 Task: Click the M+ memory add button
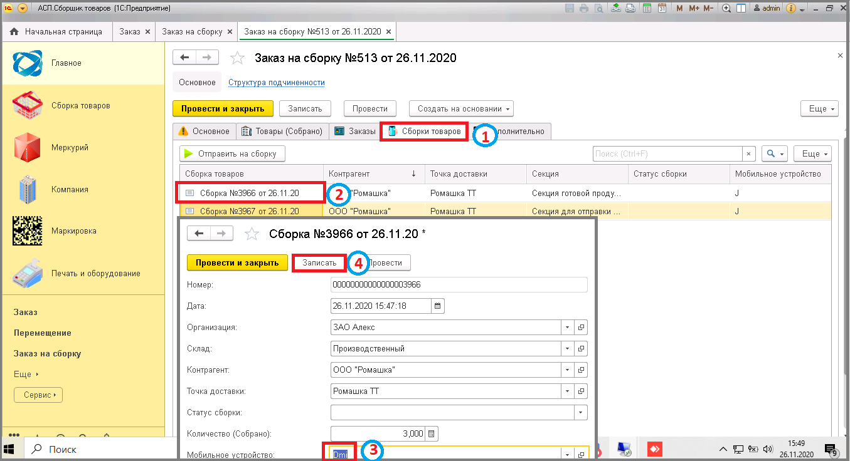click(x=694, y=8)
